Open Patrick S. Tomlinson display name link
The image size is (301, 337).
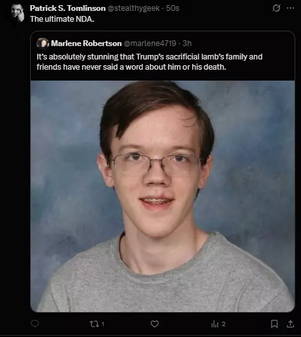(68, 8)
